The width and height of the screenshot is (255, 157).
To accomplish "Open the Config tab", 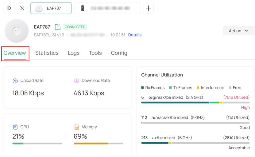I will pos(119,53).
